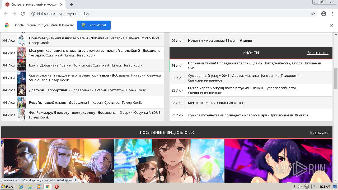The width and height of the screenshot is (338, 190).
Task: Open Все анонсы link
Action: pos(318,53)
